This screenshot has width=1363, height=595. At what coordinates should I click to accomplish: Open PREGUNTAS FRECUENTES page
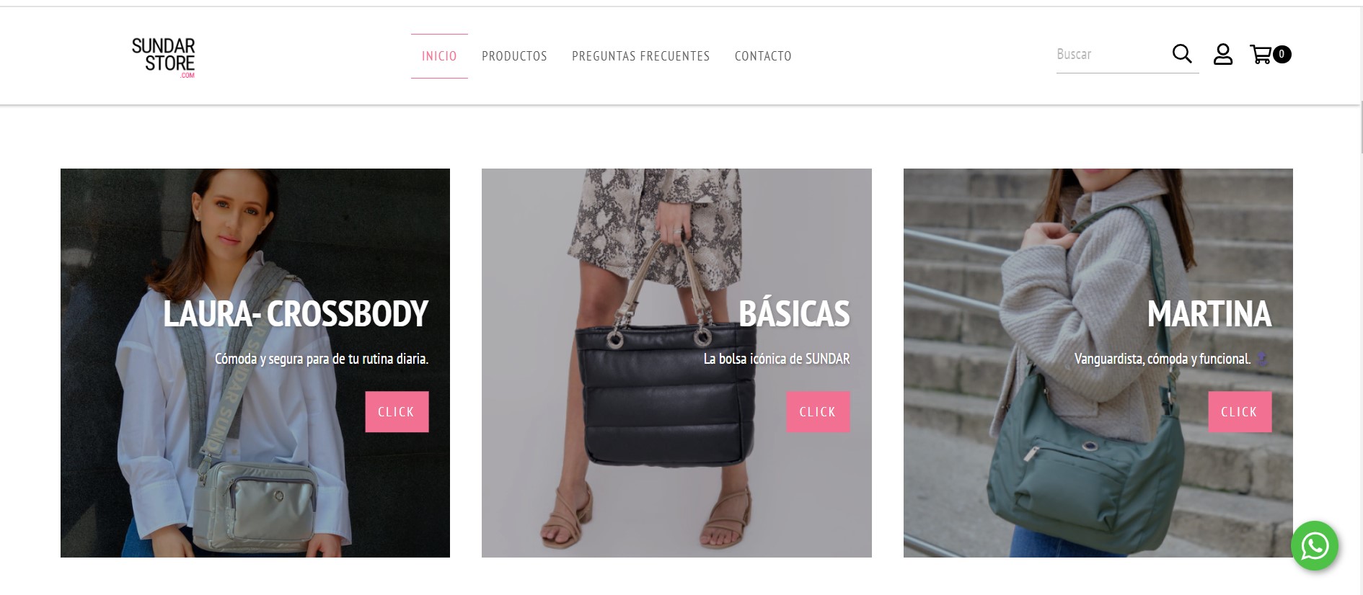(x=640, y=56)
